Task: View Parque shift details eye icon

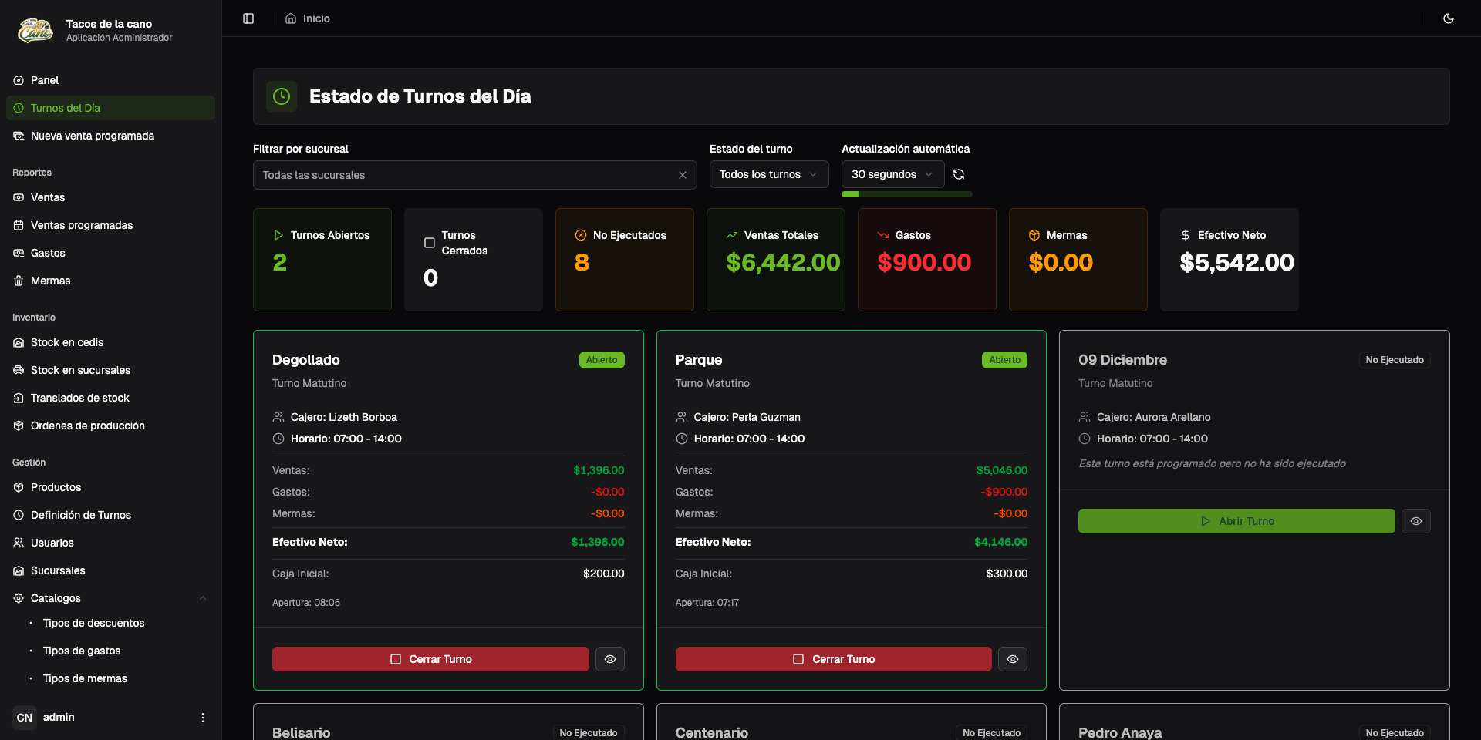Action: tap(1013, 659)
